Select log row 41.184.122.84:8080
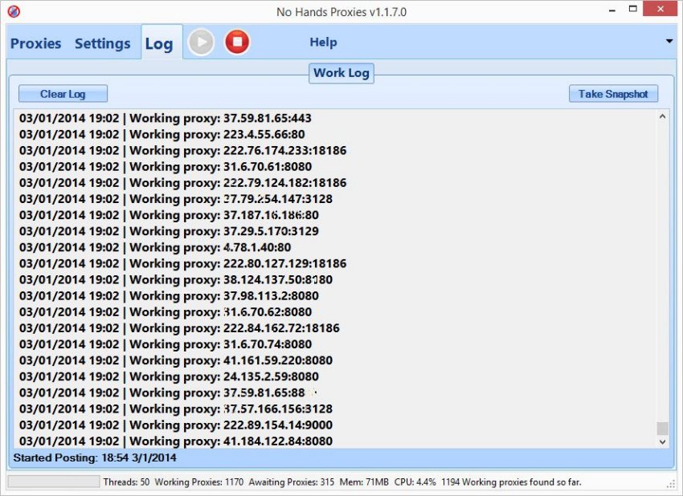Viewport: 683px width, 496px height. pyautogui.click(x=176, y=441)
